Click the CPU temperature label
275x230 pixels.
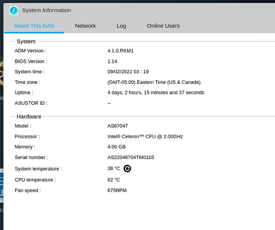(35, 180)
